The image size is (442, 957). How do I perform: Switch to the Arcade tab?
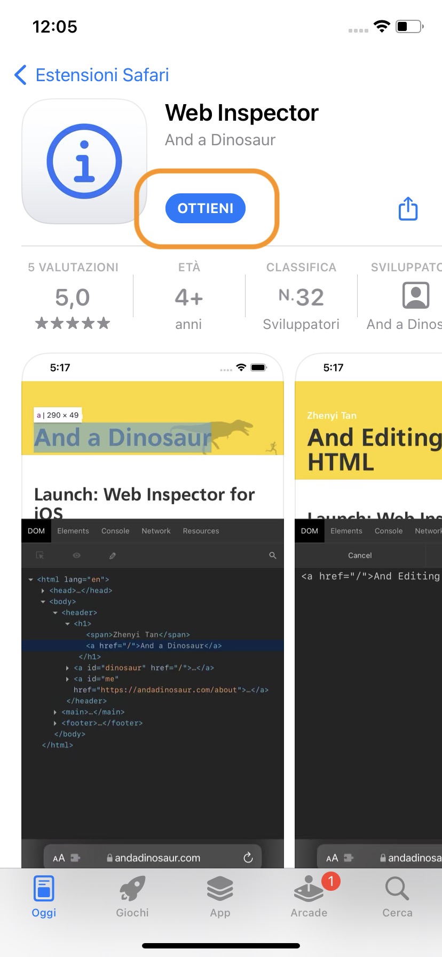click(x=309, y=897)
